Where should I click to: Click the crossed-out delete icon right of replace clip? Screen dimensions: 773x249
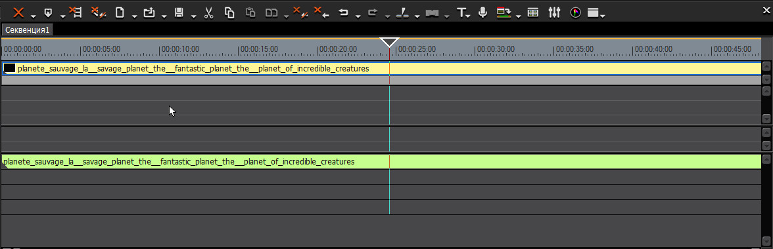[300, 12]
